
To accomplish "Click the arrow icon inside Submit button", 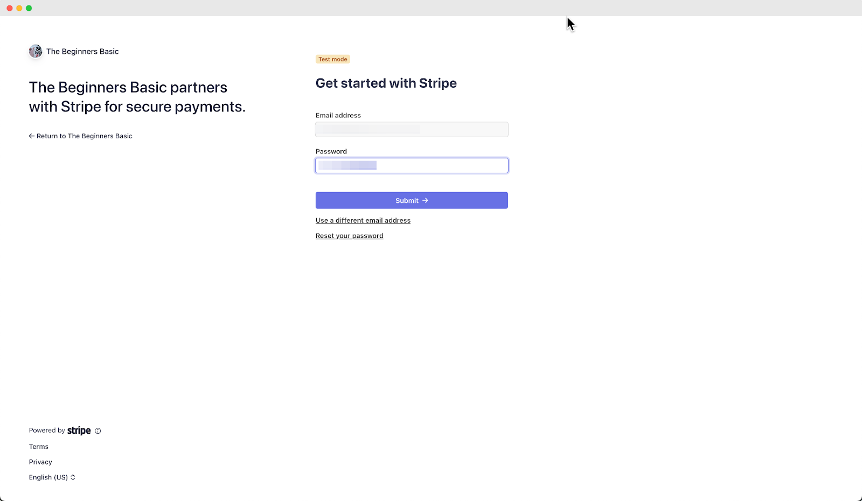I will 426,200.
